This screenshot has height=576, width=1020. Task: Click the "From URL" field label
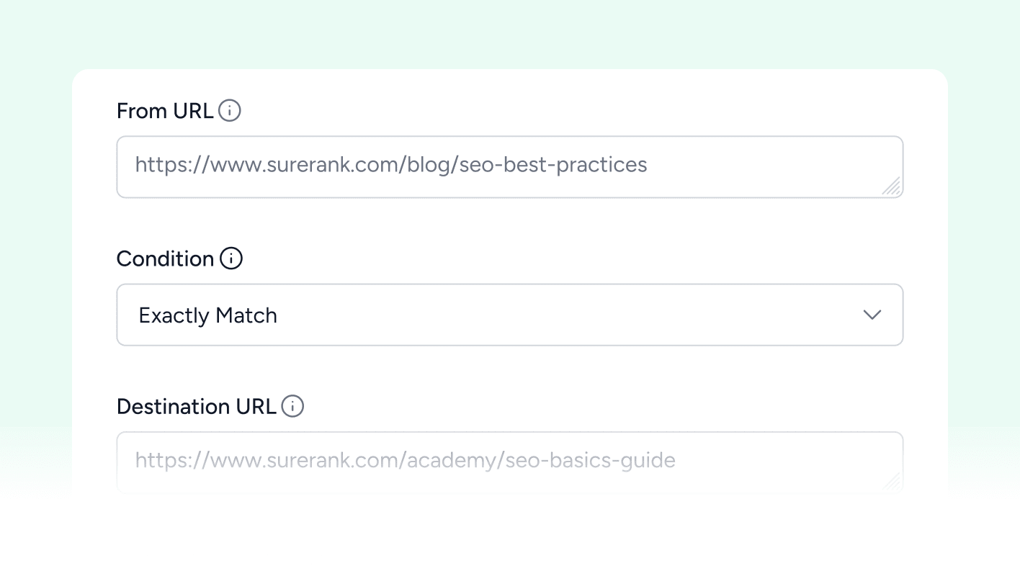click(164, 111)
